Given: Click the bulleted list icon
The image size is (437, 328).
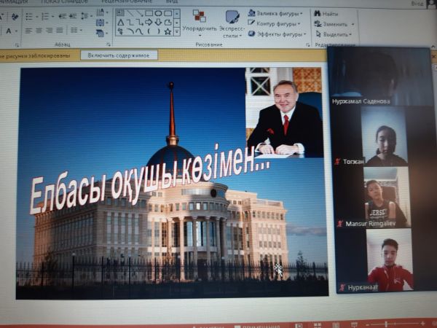Looking at the screenshot, I should tap(29, 15).
